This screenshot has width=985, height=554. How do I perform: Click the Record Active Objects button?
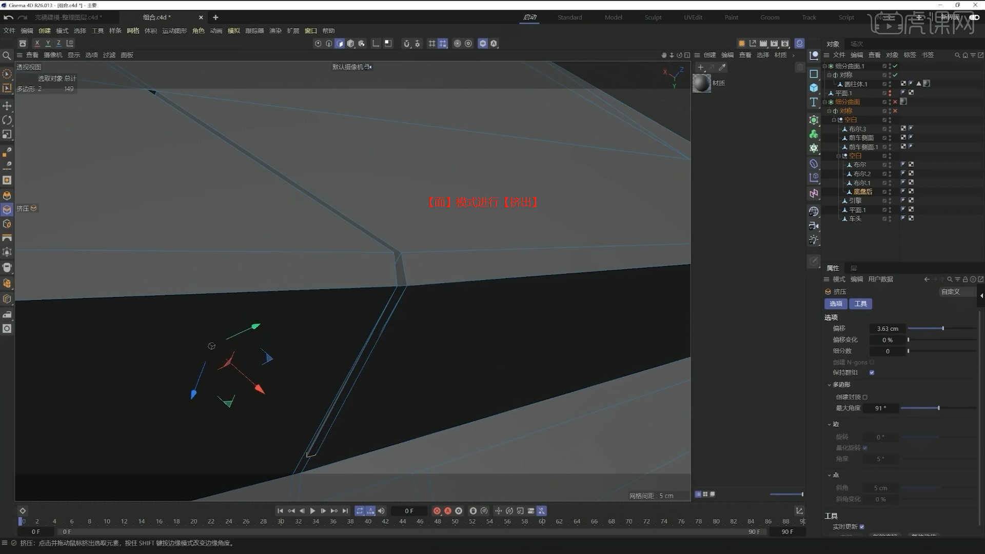[437, 511]
